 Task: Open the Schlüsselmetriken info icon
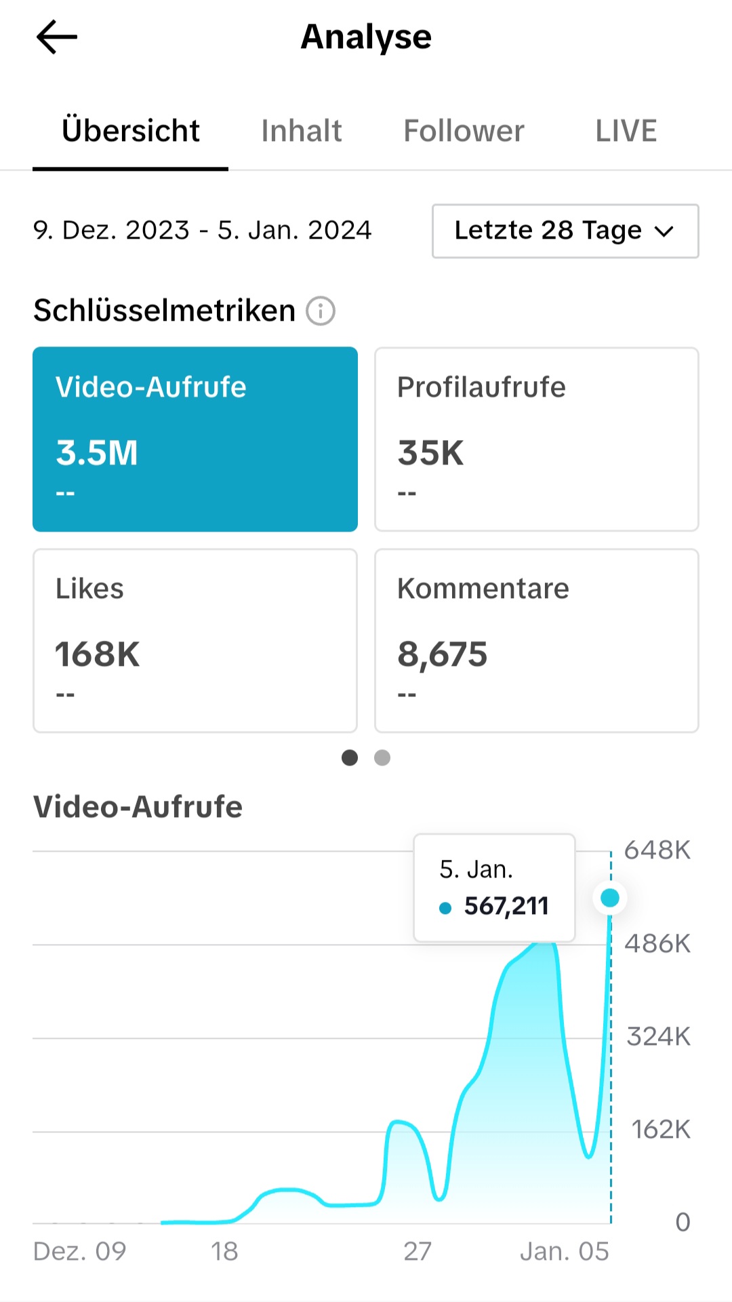point(321,311)
